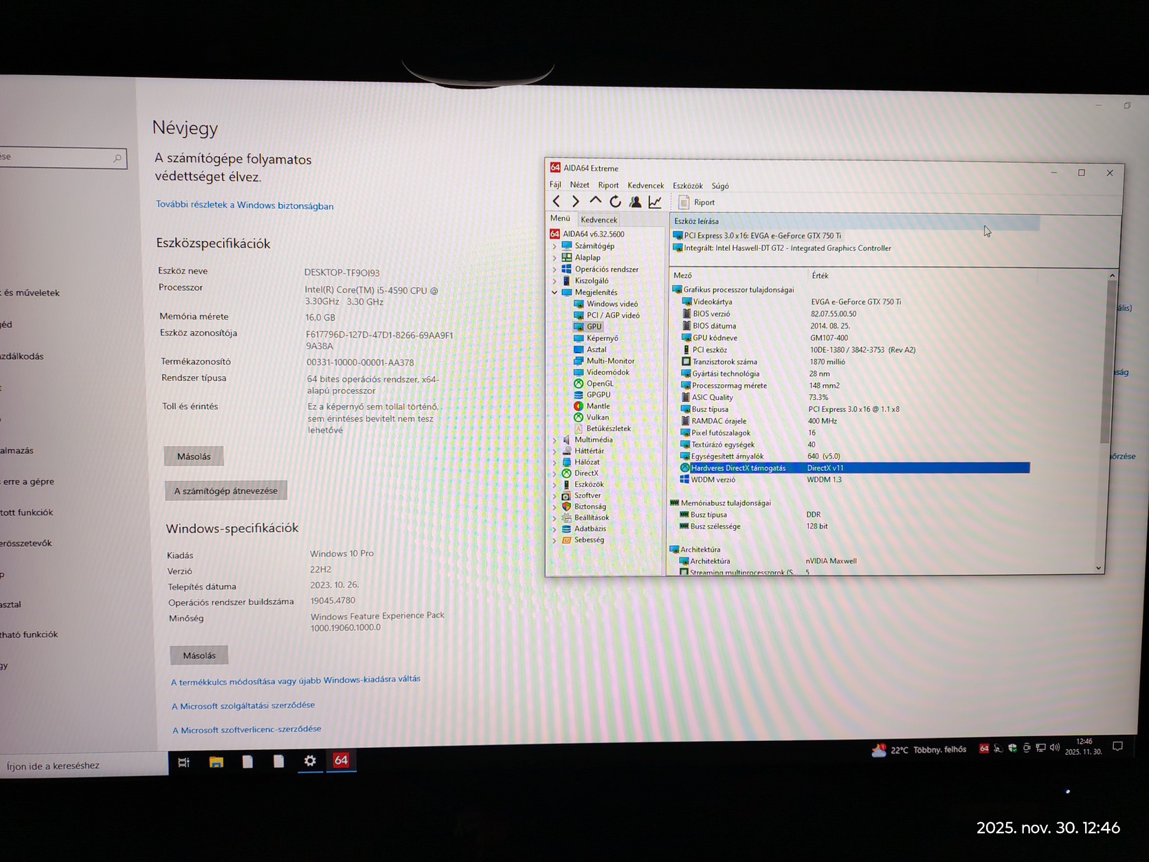Expand the Multimédia tree node
This screenshot has width=1149, height=862.
coord(555,440)
